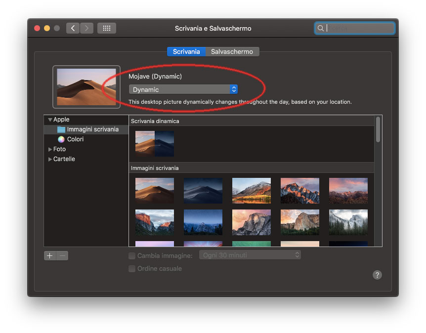Enable the Ordine casuale checkbox

pos(132,269)
